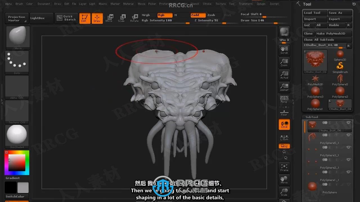Click the Scale view icon in right shelf
Viewport: 360px width, 202px height.
(x=284, y=192)
